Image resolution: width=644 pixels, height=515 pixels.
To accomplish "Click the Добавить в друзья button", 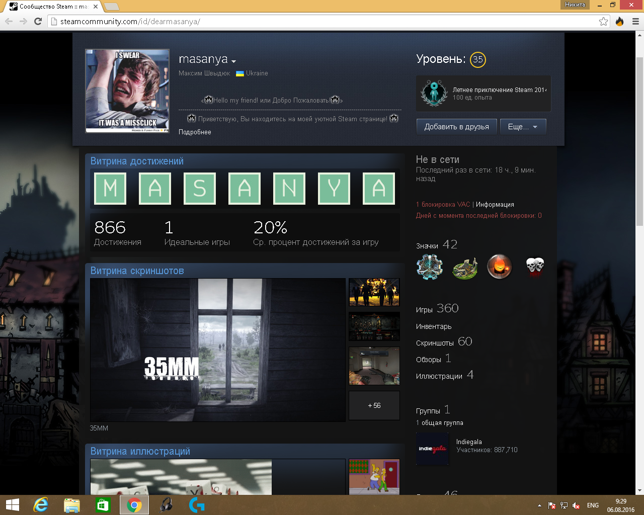I will tap(456, 127).
